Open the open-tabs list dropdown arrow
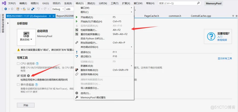The width and height of the screenshot is (238, 112). [x=233, y=16]
